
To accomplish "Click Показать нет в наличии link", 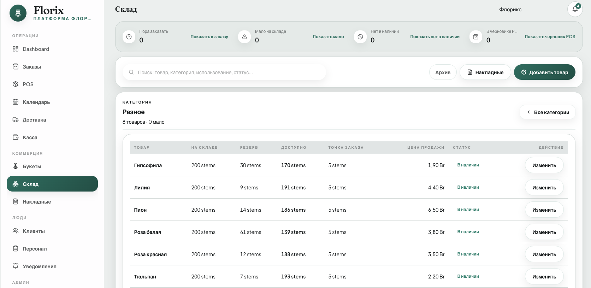I will tap(435, 37).
